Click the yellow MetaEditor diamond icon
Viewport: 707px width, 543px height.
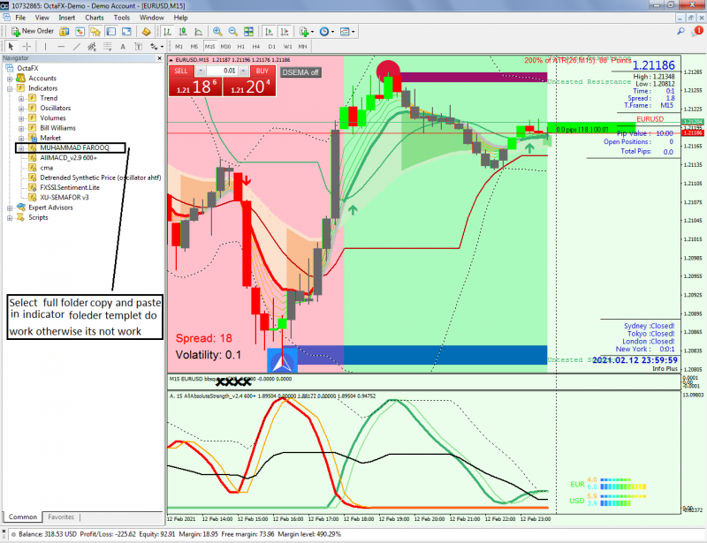click(146, 32)
